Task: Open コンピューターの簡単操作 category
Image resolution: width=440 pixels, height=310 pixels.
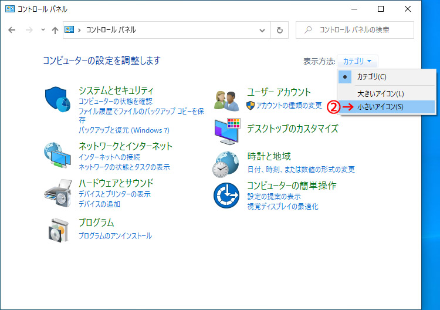Action: coord(292,186)
